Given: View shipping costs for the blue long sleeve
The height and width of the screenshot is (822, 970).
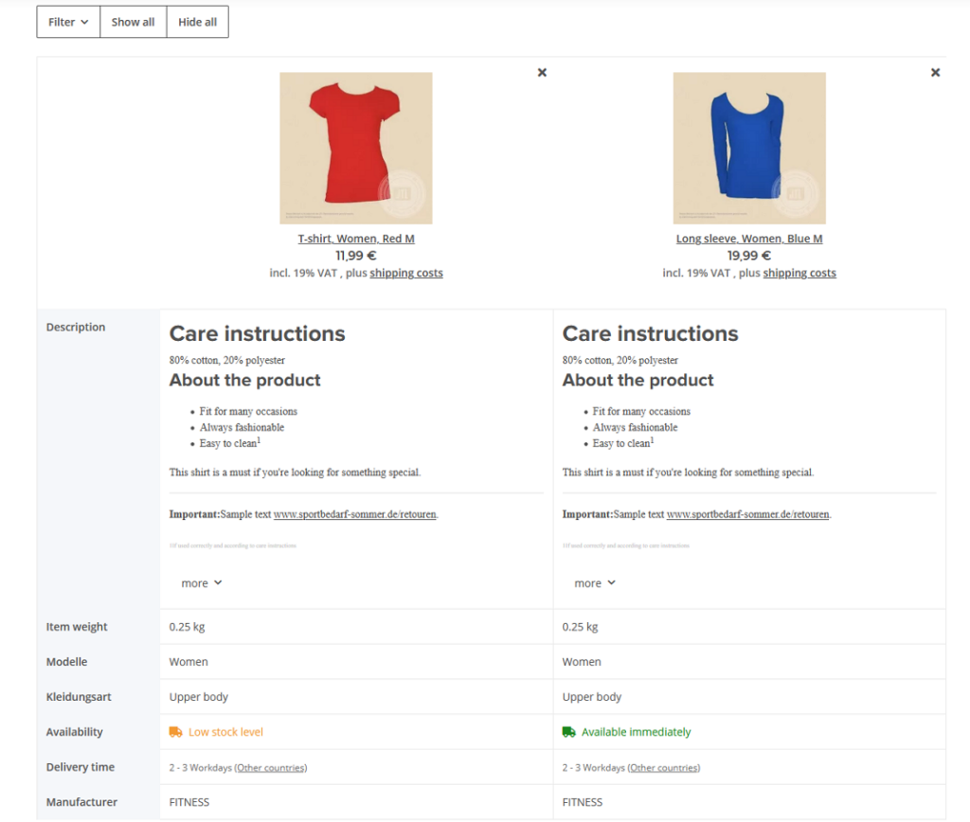Looking at the screenshot, I should (x=799, y=272).
